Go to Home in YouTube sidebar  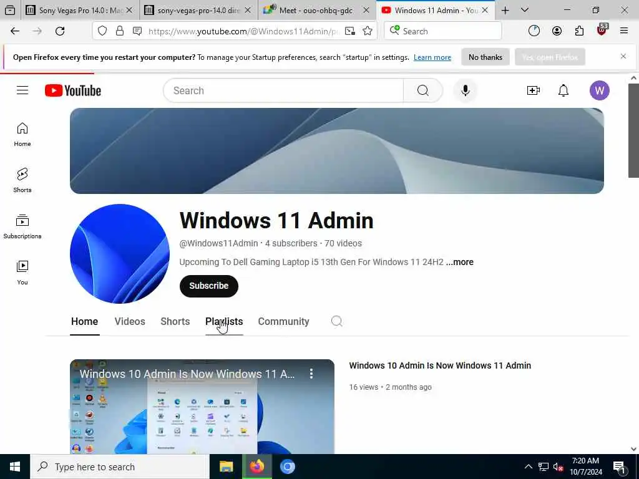coord(22,135)
